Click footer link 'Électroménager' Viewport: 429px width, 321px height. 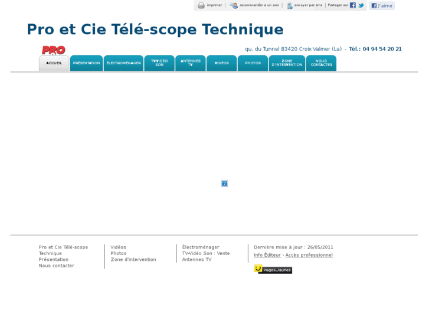[201, 247]
